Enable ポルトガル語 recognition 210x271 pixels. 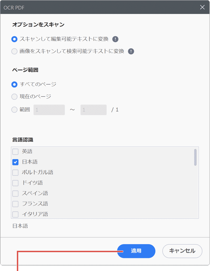pyautogui.click(x=15, y=172)
